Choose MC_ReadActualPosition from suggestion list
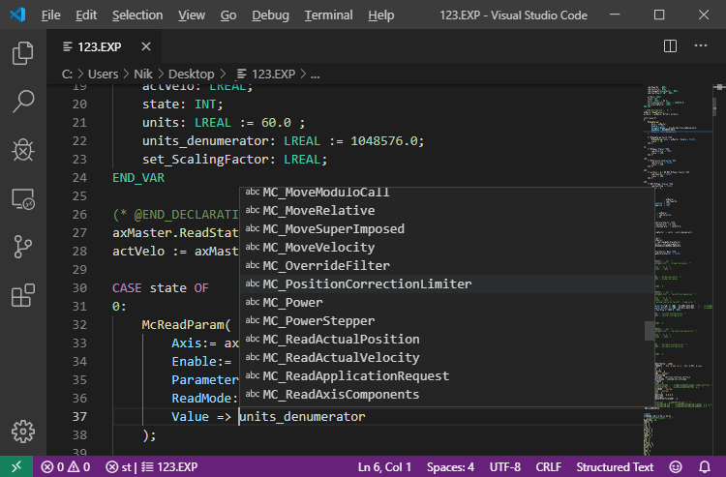 pos(341,339)
